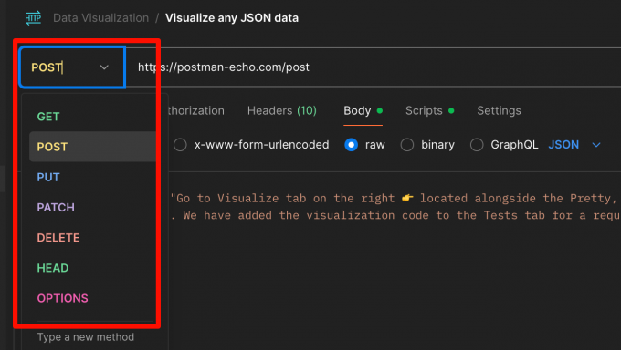Screen dimensions: 621x350
Task: Choose DELETE method option
Action: [x=58, y=238]
